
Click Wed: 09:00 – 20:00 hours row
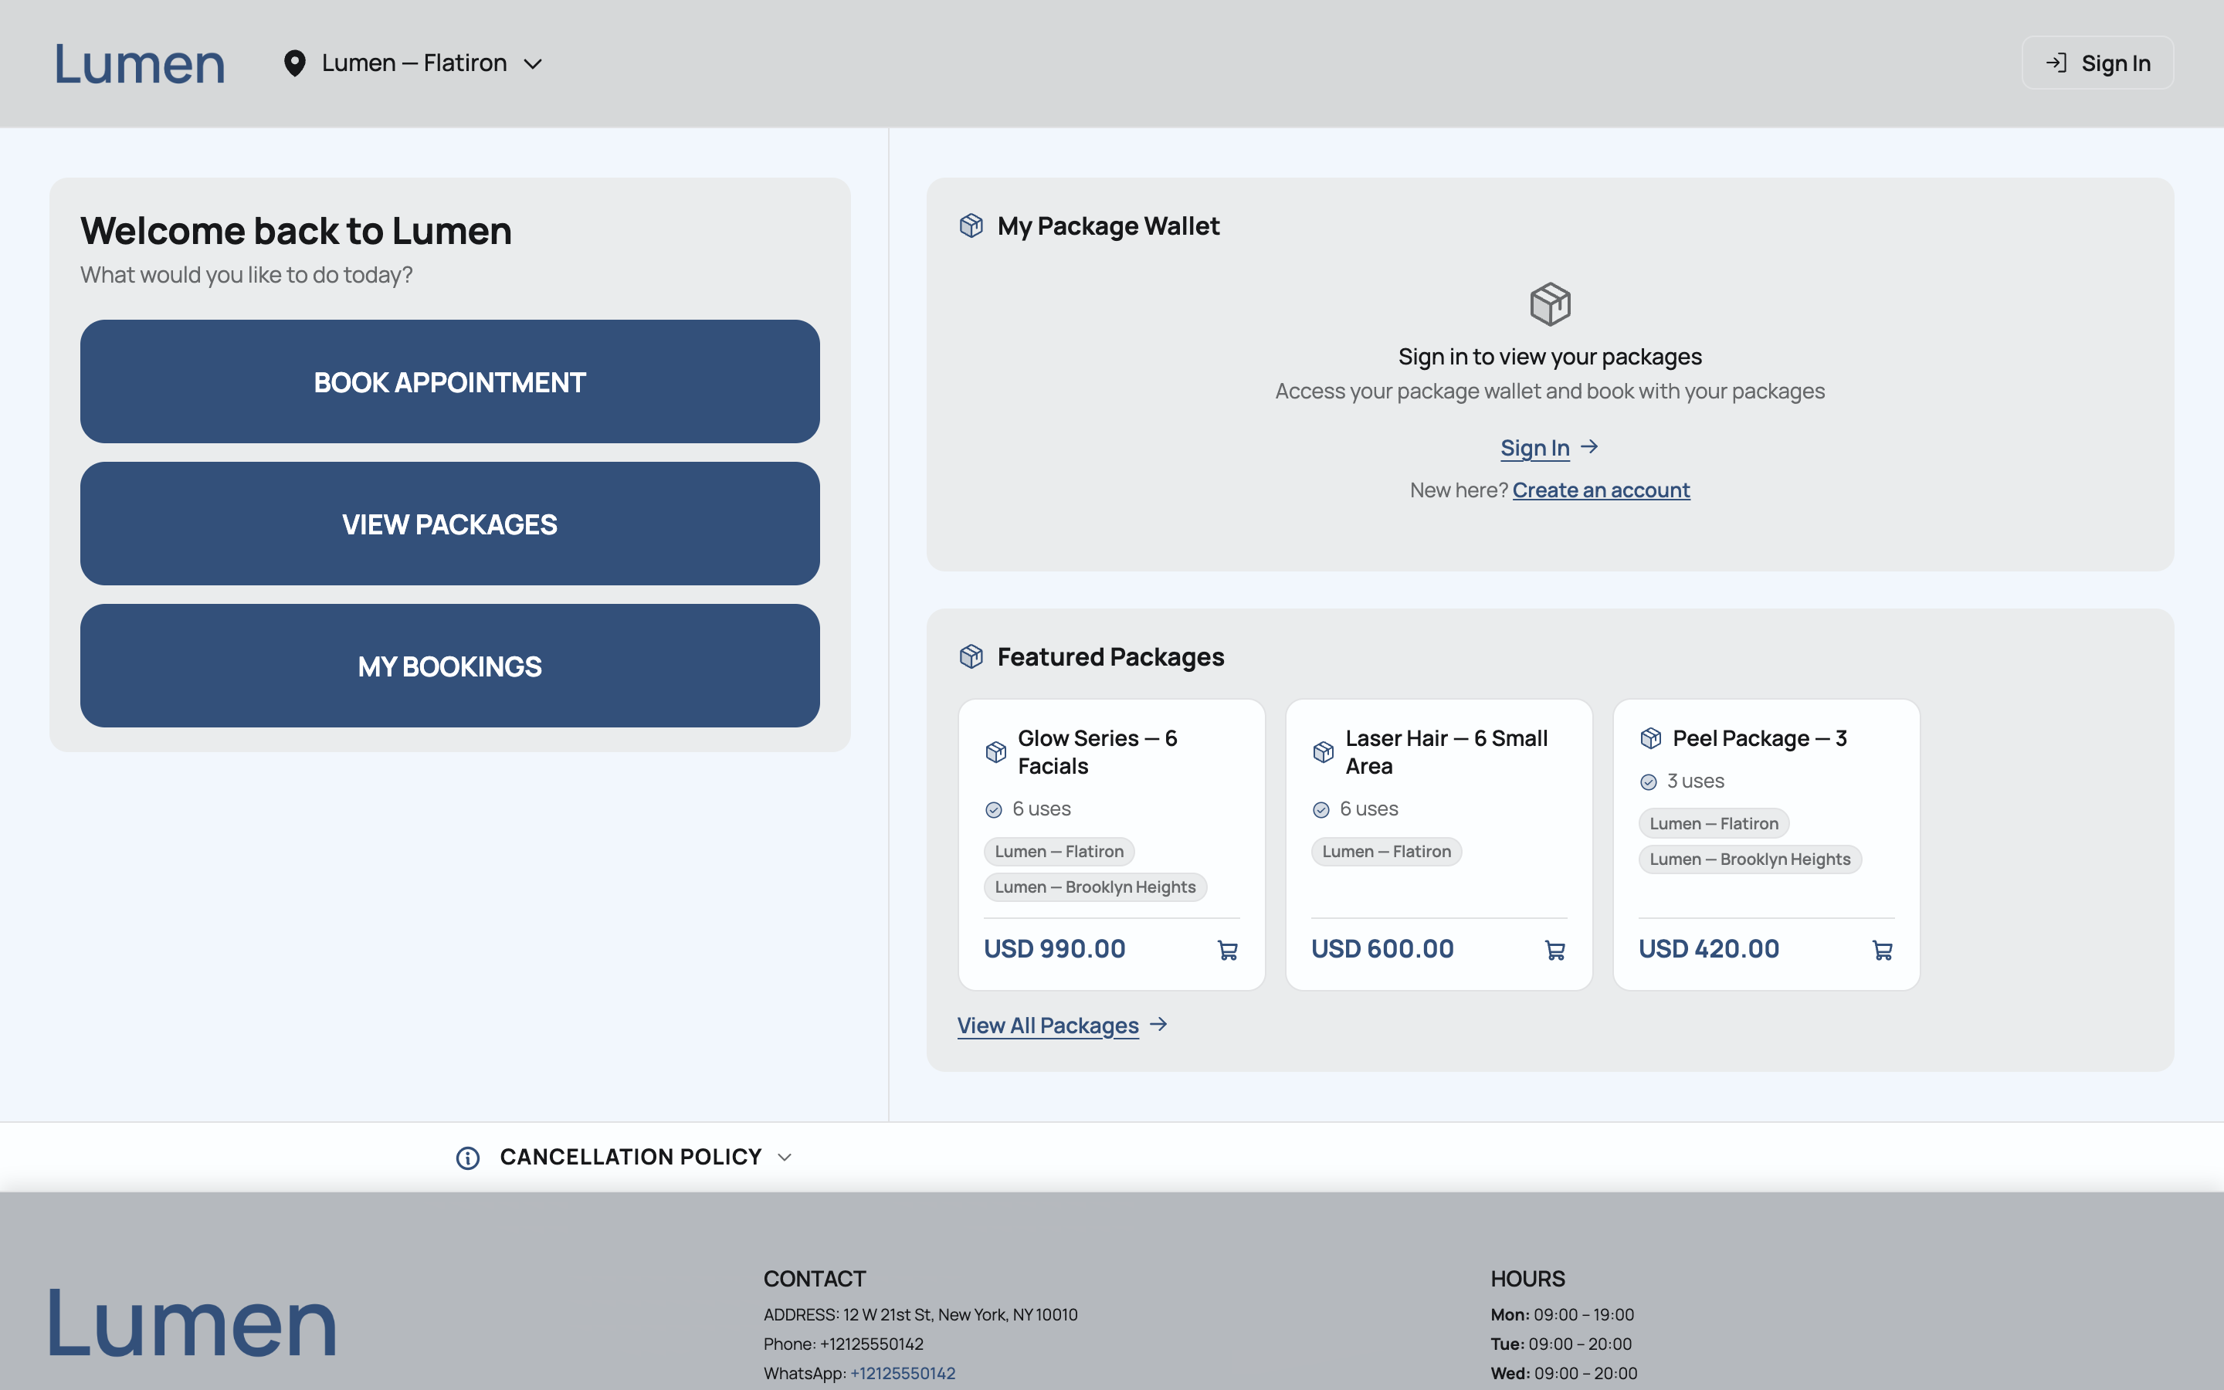point(1565,1372)
